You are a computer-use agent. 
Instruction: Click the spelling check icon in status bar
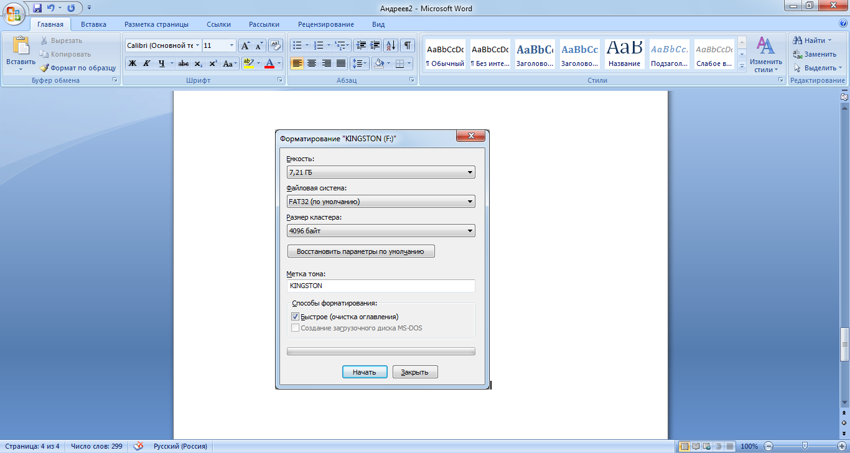[138, 446]
